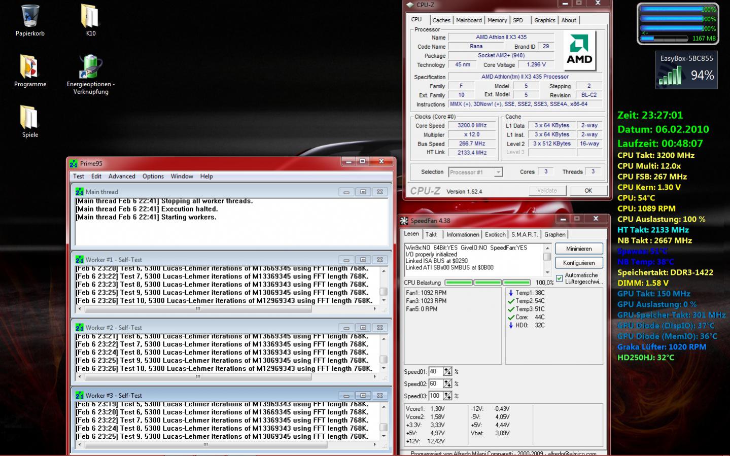The width and height of the screenshot is (730, 456).
Task: Click the Speed01 value input field
Action: (x=436, y=372)
